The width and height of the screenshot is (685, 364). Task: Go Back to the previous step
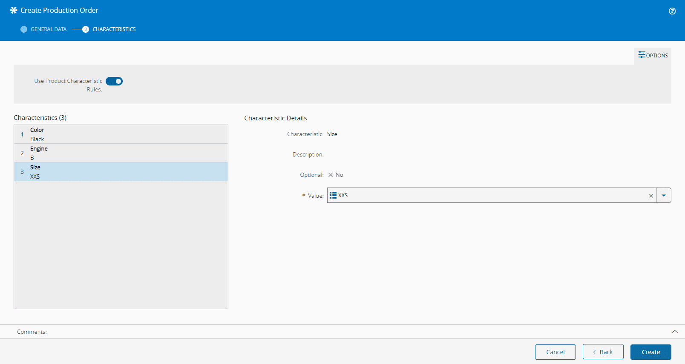pyautogui.click(x=603, y=352)
